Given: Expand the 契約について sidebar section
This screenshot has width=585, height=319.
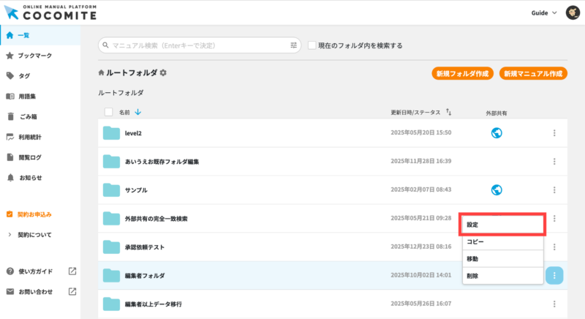Looking at the screenshot, I should (x=10, y=235).
